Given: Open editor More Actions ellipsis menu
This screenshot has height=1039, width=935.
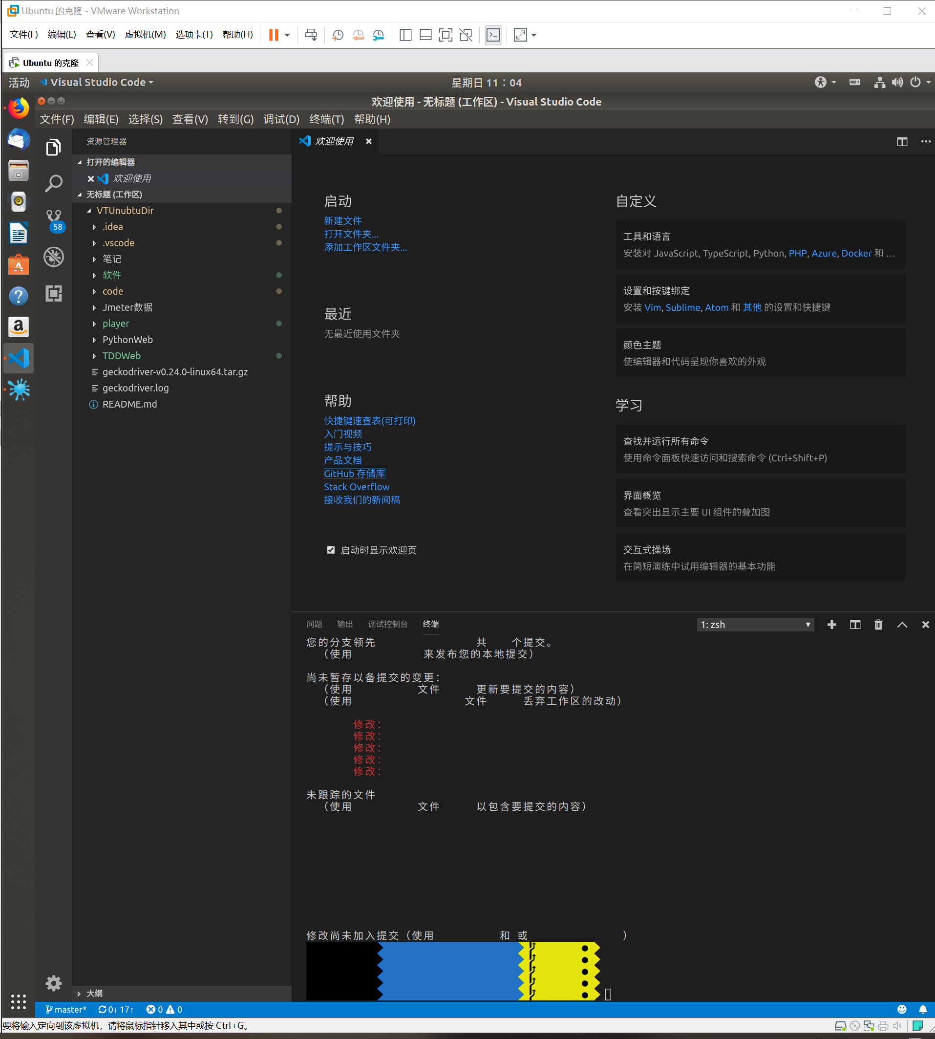Looking at the screenshot, I should tap(925, 141).
